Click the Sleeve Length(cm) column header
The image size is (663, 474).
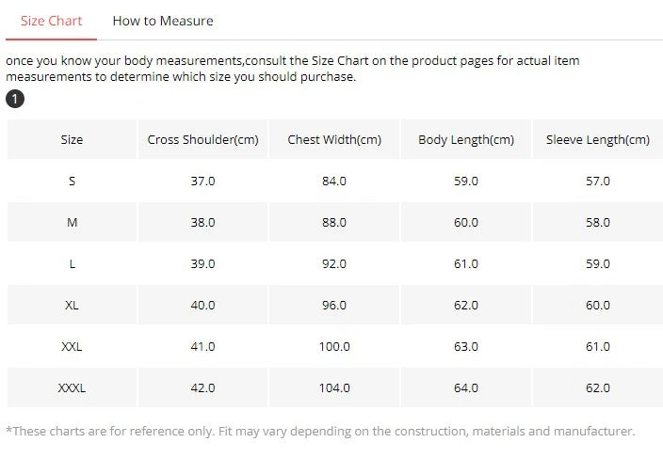pyautogui.click(x=598, y=139)
